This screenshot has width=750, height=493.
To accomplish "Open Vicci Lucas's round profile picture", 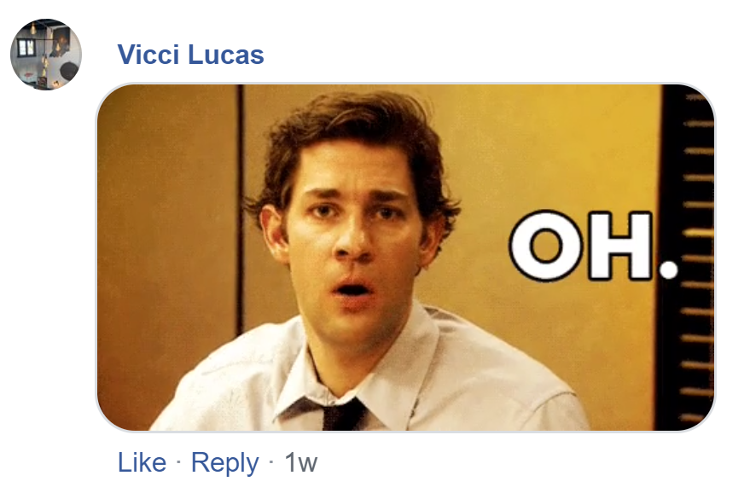I will 46,55.
